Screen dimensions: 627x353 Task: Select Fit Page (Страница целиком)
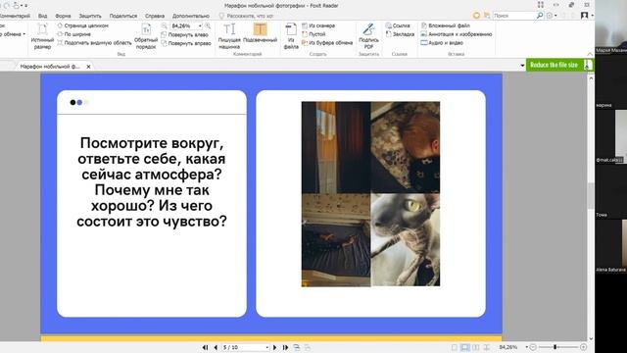pyautogui.click(x=82, y=25)
